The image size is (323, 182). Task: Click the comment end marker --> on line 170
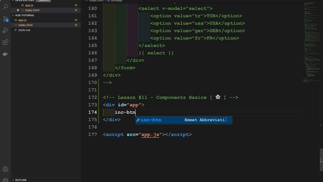107,82
